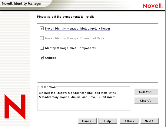Tick the disabled Connected System checkbox
166x127 pixels.
click(x=42, y=38)
